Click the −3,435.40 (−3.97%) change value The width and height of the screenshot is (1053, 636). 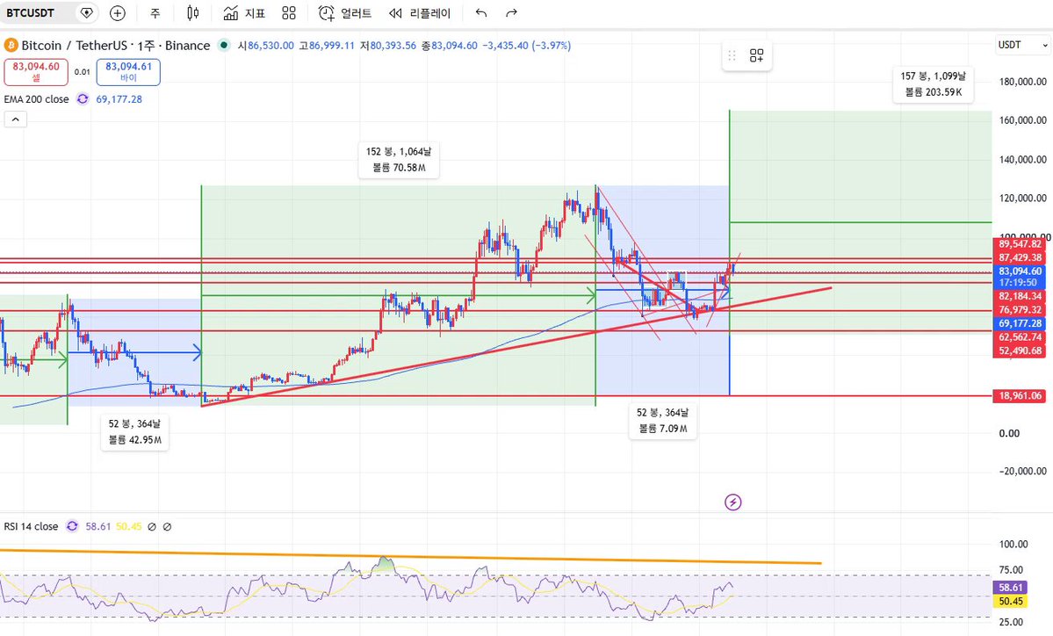click(527, 46)
